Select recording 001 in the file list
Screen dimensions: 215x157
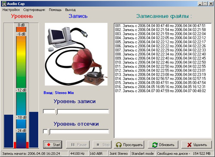tap(160, 26)
